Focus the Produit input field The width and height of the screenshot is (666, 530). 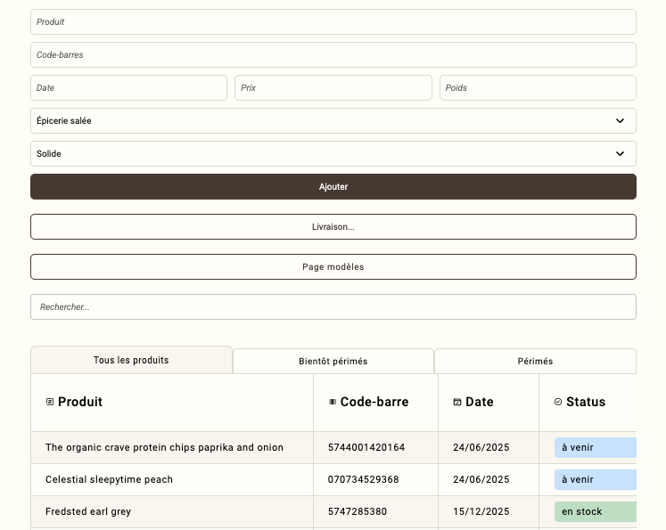tap(333, 21)
